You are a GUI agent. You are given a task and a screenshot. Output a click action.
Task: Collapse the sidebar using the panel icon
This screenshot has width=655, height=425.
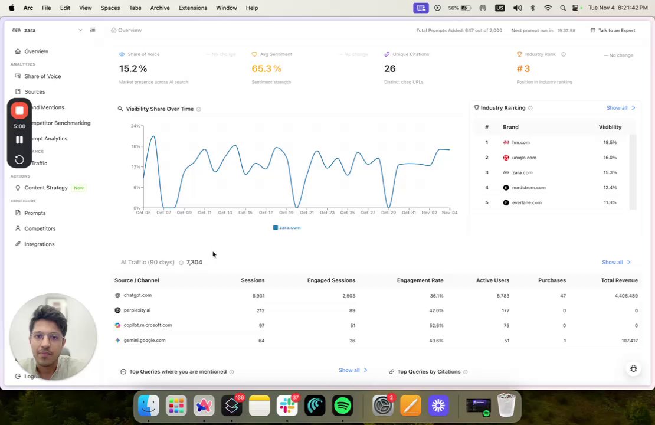click(x=93, y=30)
